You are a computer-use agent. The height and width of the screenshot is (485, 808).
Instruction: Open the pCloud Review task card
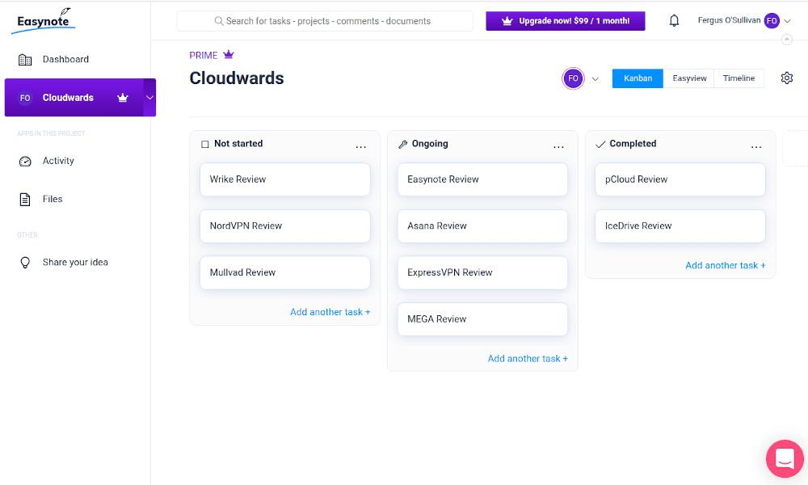(x=680, y=179)
